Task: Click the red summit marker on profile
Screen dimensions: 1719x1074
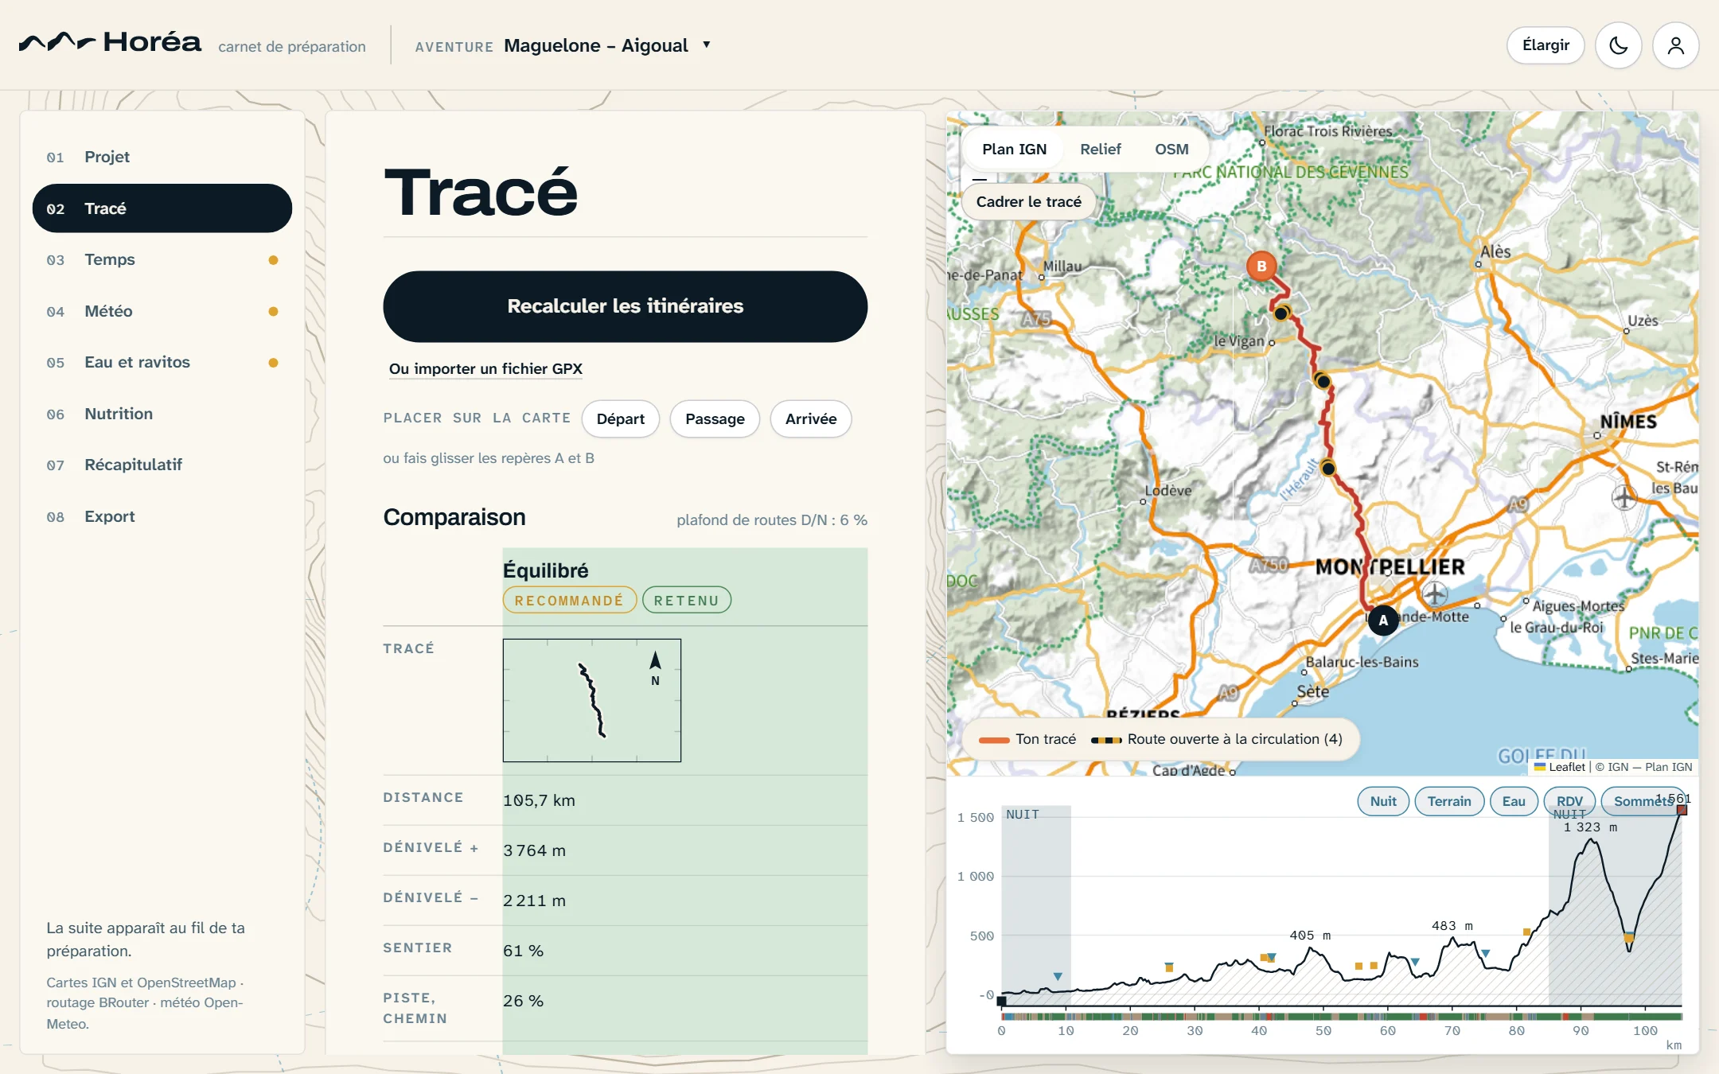Action: (x=1682, y=810)
